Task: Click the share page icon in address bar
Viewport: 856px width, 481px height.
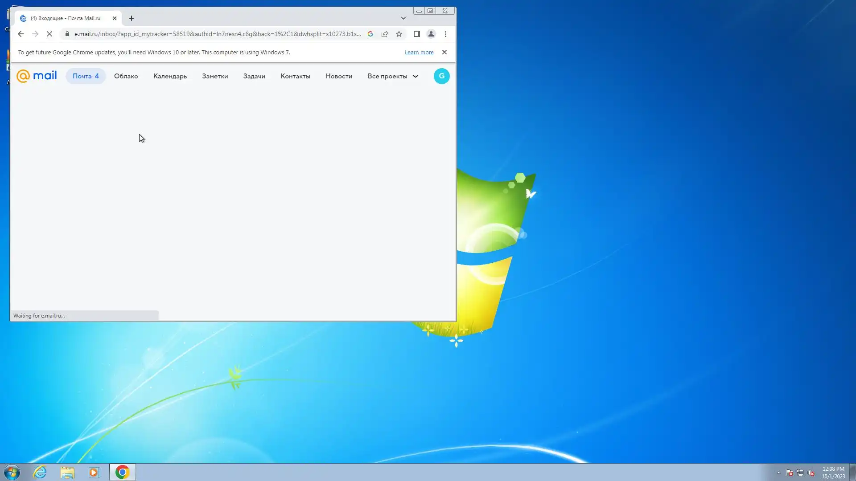Action: click(385, 34)
